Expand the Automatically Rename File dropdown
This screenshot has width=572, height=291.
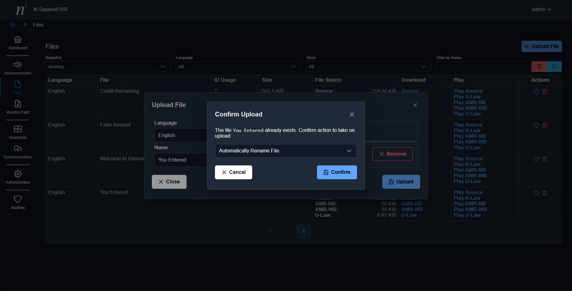pyautogui.click(x=286, y=151)
